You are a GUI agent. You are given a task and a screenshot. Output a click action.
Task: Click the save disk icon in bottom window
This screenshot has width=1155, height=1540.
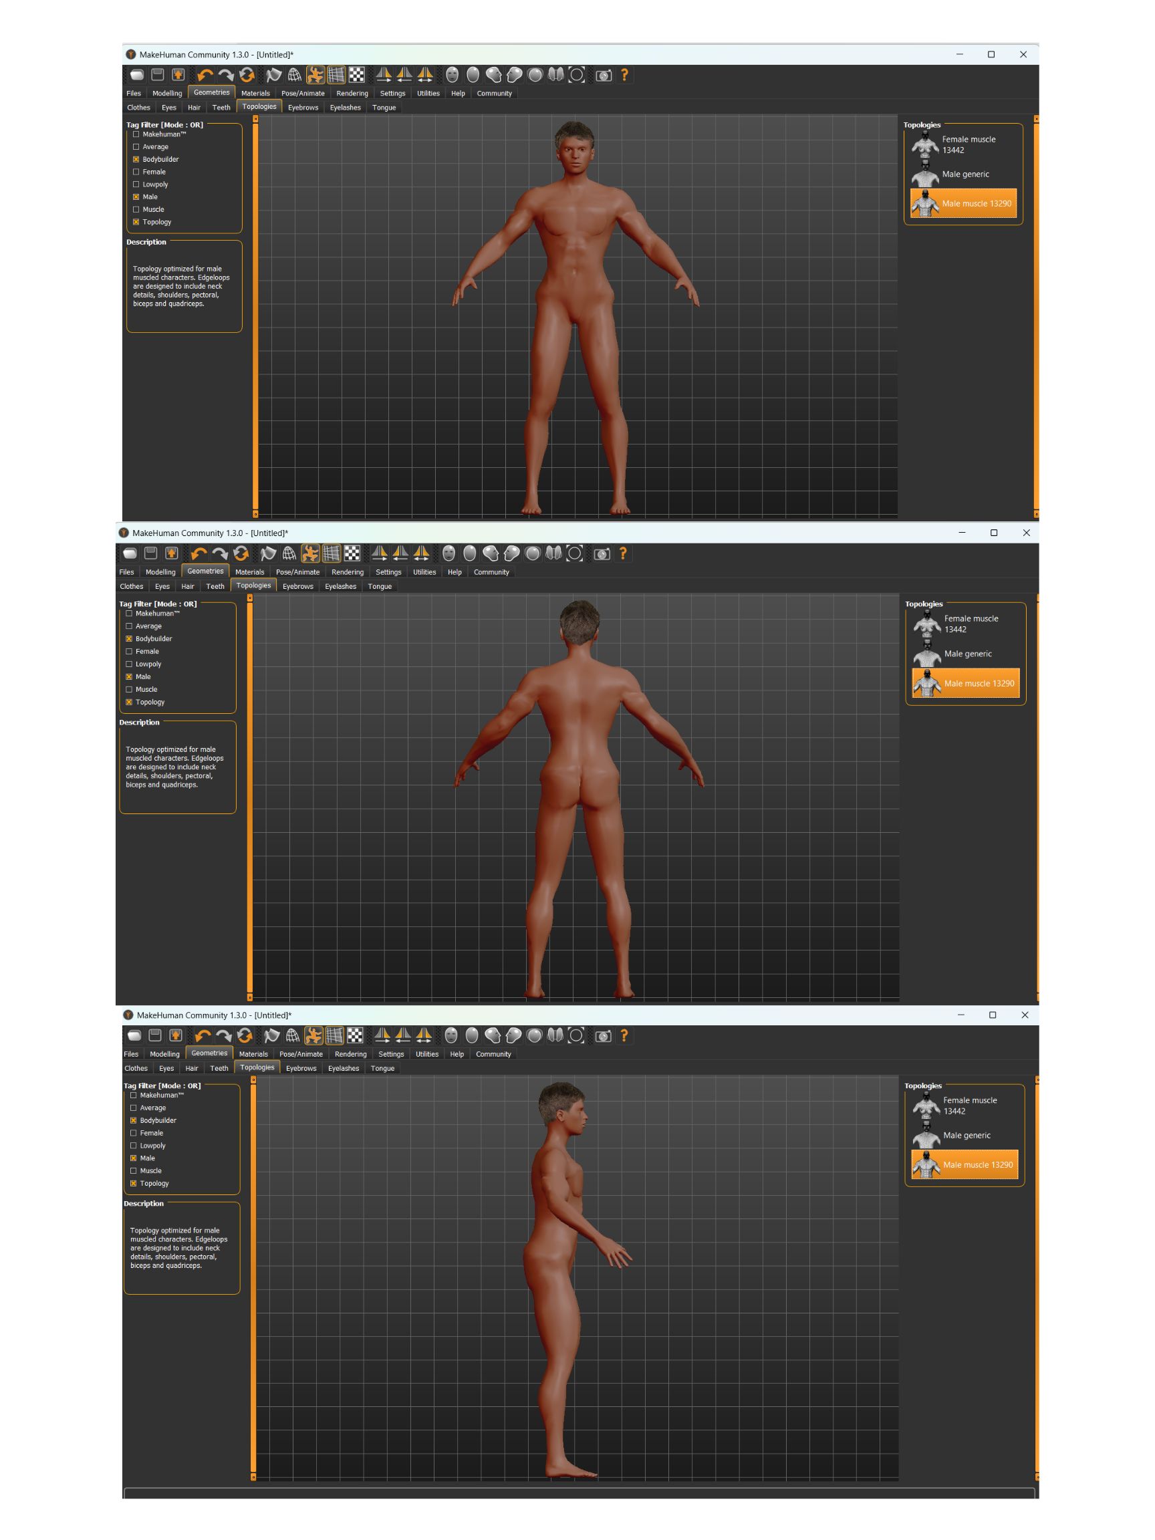[155, 1035]
